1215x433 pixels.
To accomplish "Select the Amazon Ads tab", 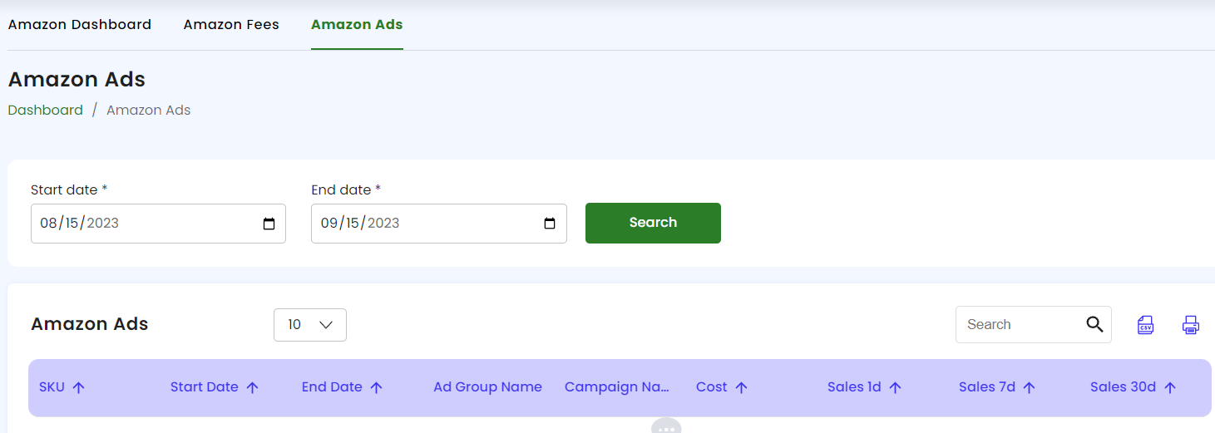I will click(x=357, y=25).
